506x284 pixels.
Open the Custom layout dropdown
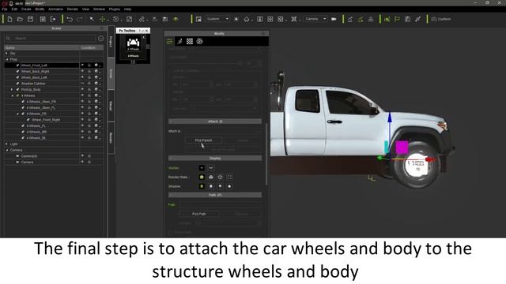217,19
